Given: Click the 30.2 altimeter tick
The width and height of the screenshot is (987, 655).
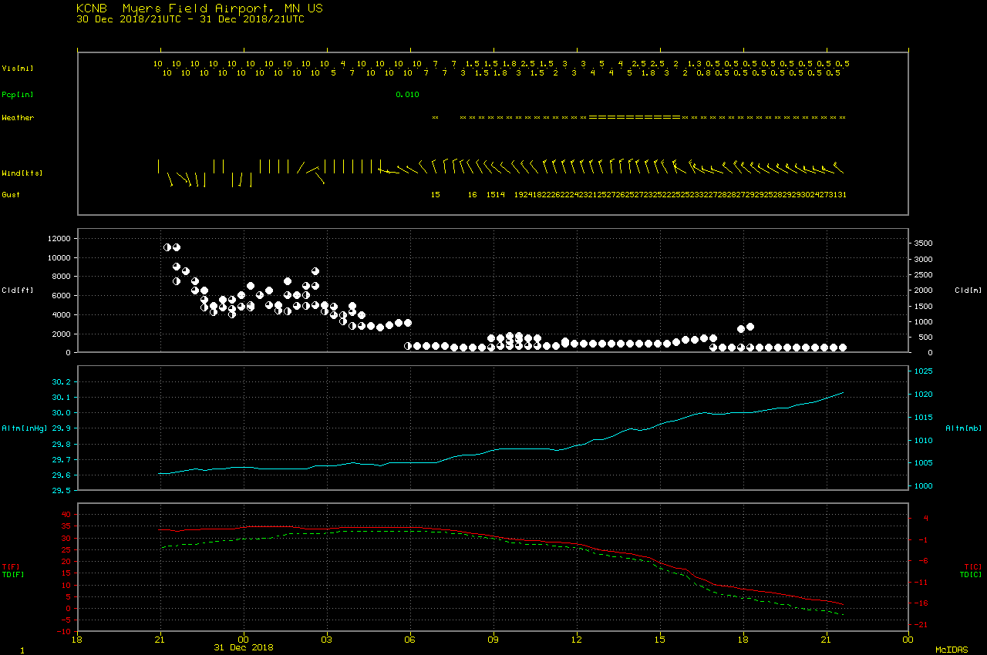Looking at the screenshot, I should (62, 382).
